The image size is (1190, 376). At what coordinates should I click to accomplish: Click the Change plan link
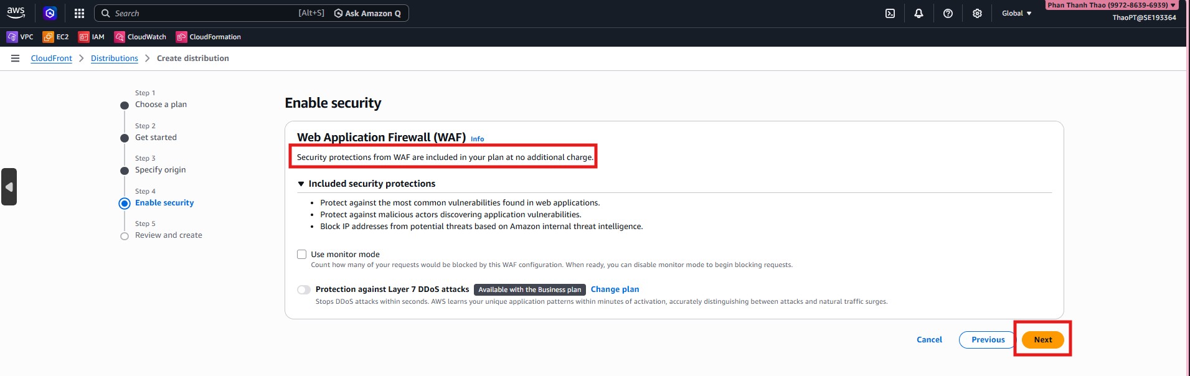click(x=615, y=289)
